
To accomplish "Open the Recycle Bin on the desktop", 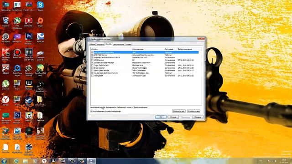I will 5,22.
